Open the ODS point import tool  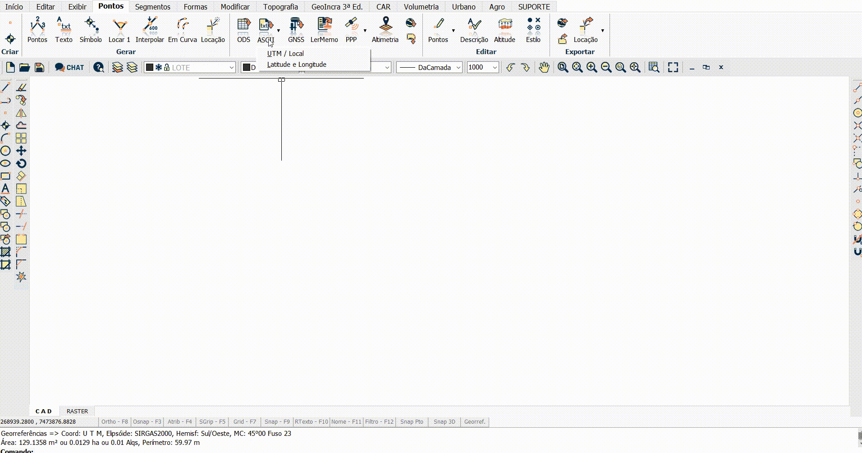click(x=243, y=29)
